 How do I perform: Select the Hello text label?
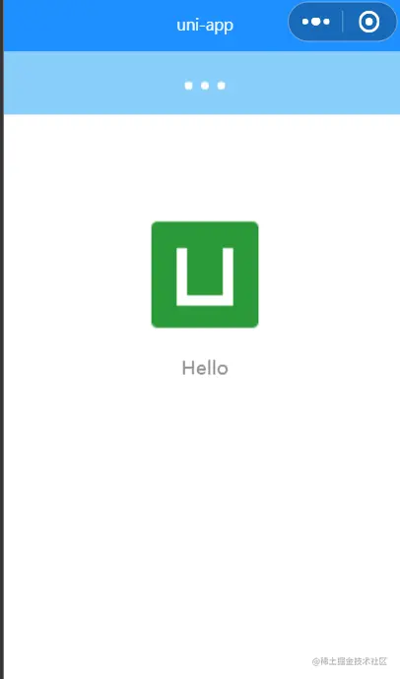[205, 368]
